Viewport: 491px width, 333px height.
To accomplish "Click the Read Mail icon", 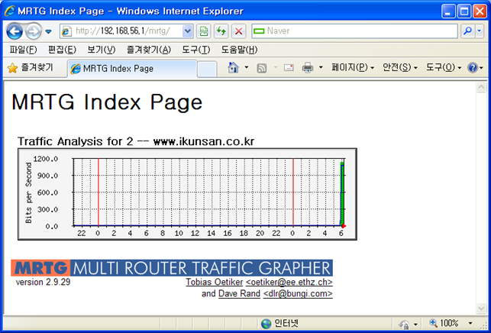I will pyautogui.click(x=289, y=68).
